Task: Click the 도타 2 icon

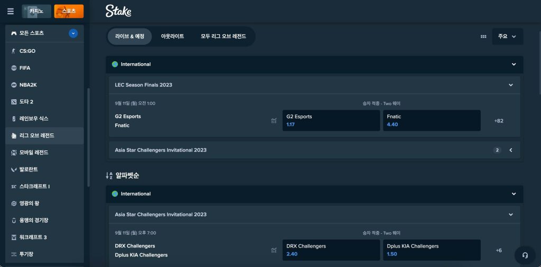Action: [14, 102]
